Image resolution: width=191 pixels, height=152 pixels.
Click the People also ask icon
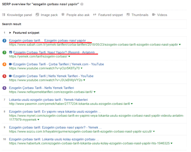[63, 15]
